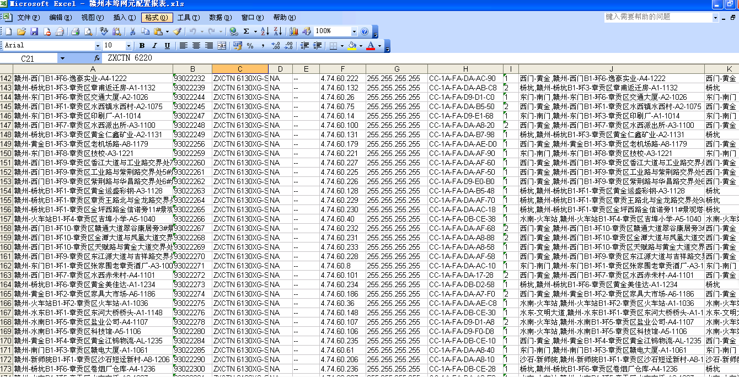This screenshot has height=377, width=739.
Task: Expand the AutoSum functions arrow
Action: [x=255, y=31]
